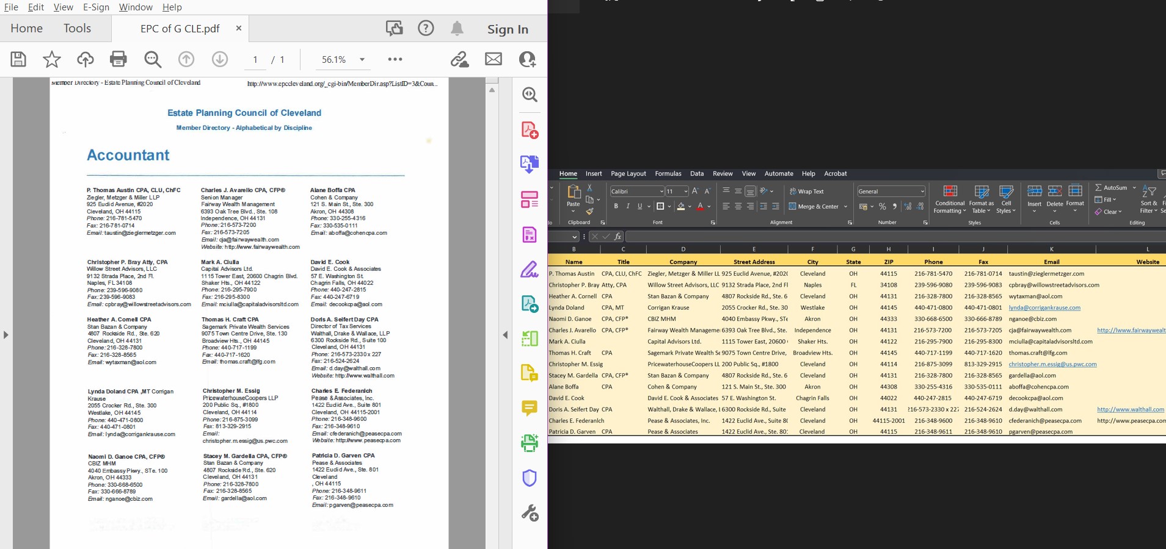The image size is (1166, 549).
Task: Expand Merge & Center options arrow
Action: click(x=846, y=207)
